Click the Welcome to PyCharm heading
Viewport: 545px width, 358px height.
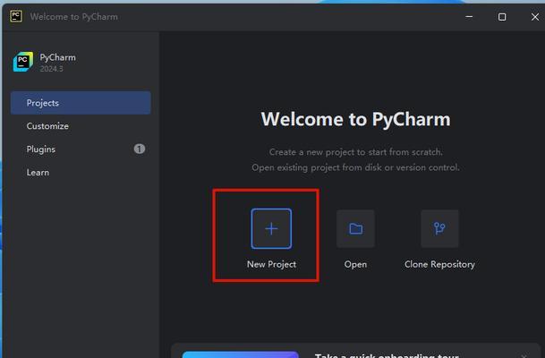click(355, 119)
